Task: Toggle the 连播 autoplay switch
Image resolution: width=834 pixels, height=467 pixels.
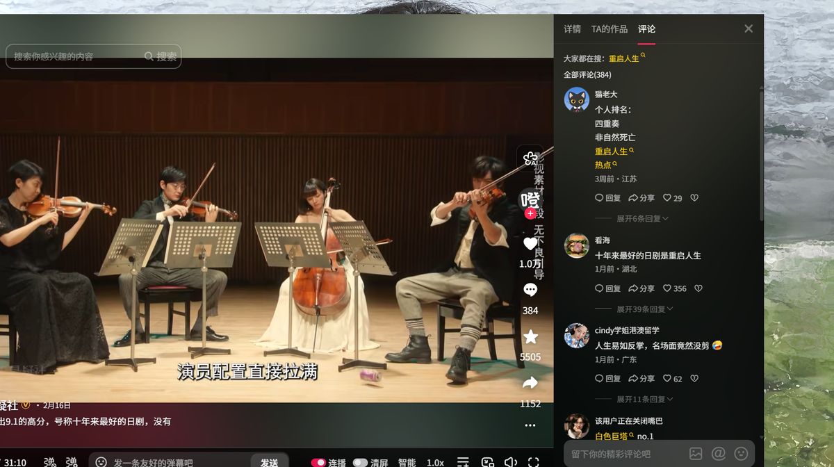Action: point(319,463)
